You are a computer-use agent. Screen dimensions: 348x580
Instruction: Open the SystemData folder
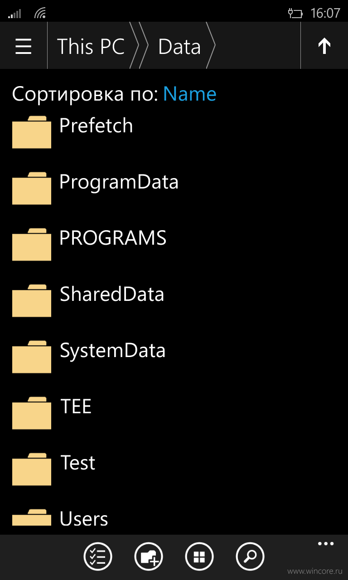(x=174, y=356)
